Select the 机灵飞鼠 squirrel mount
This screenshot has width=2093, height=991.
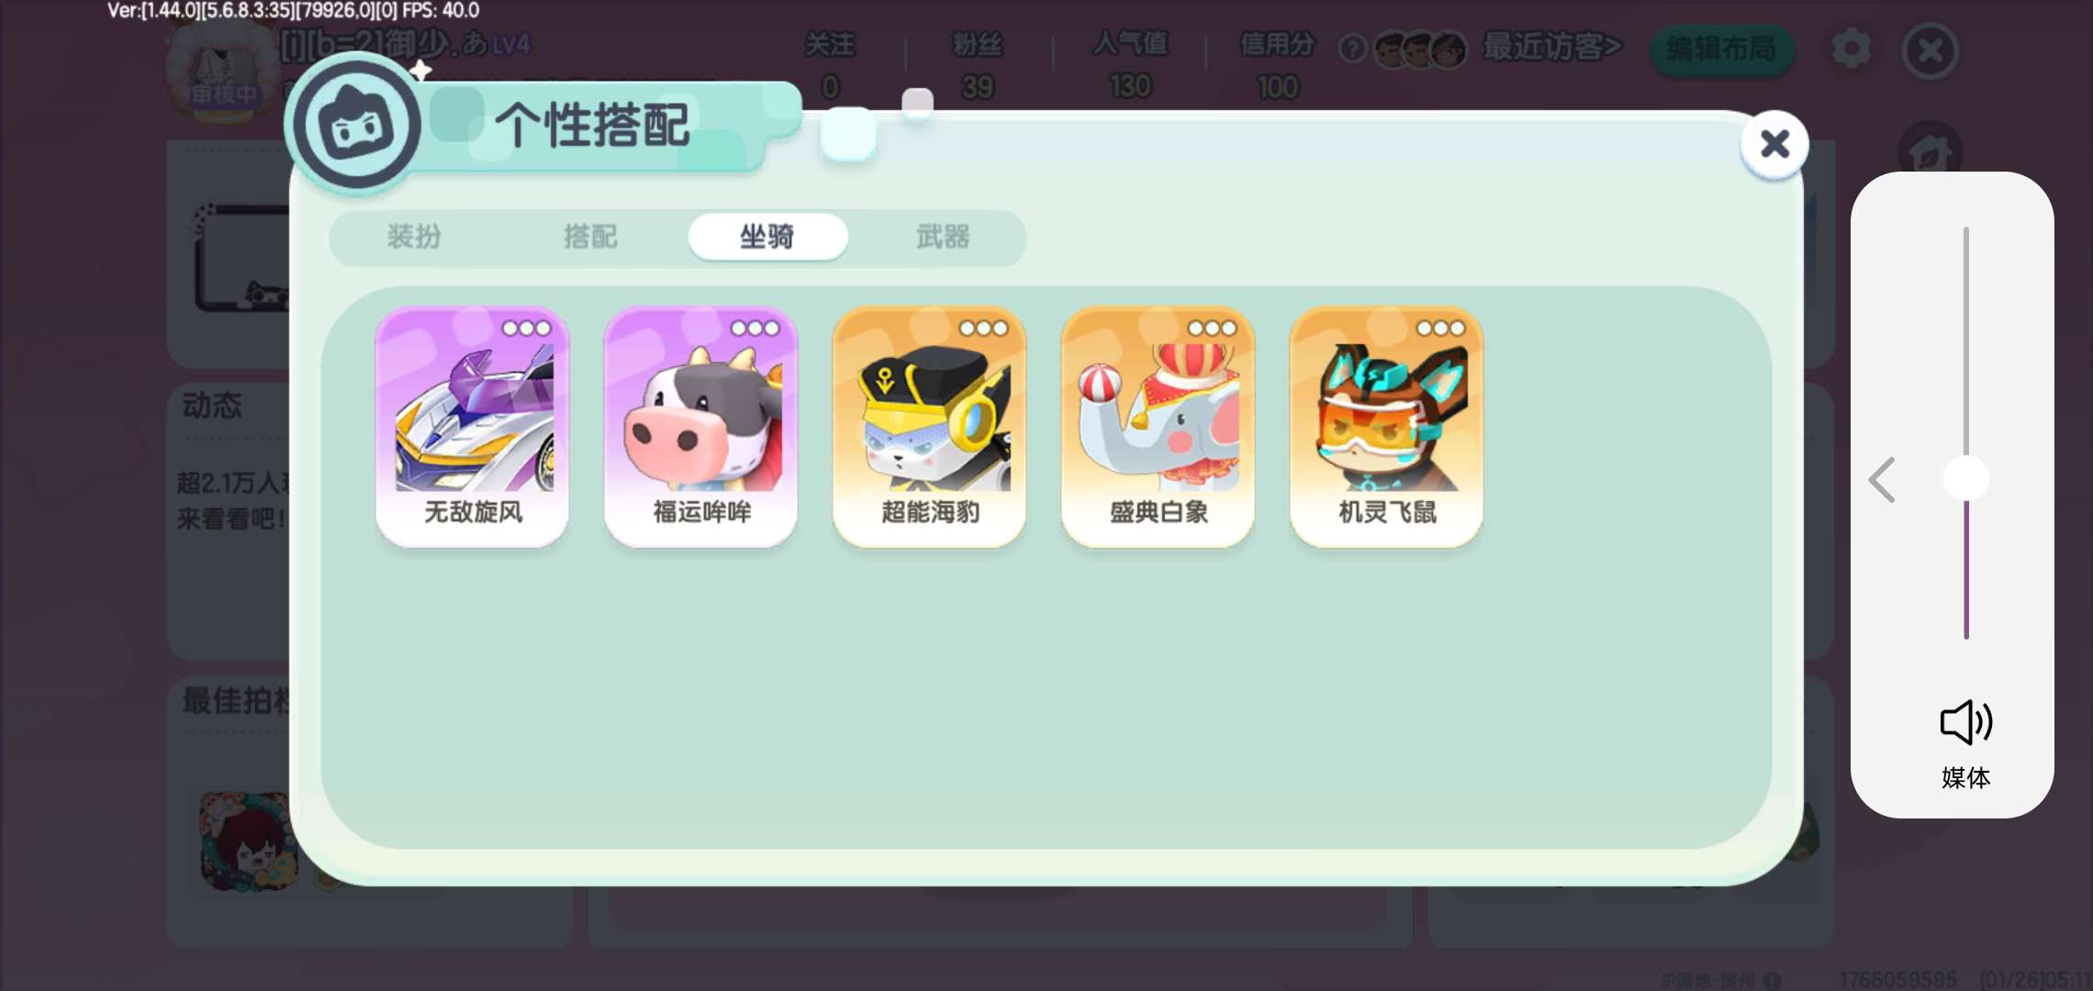1386,426
